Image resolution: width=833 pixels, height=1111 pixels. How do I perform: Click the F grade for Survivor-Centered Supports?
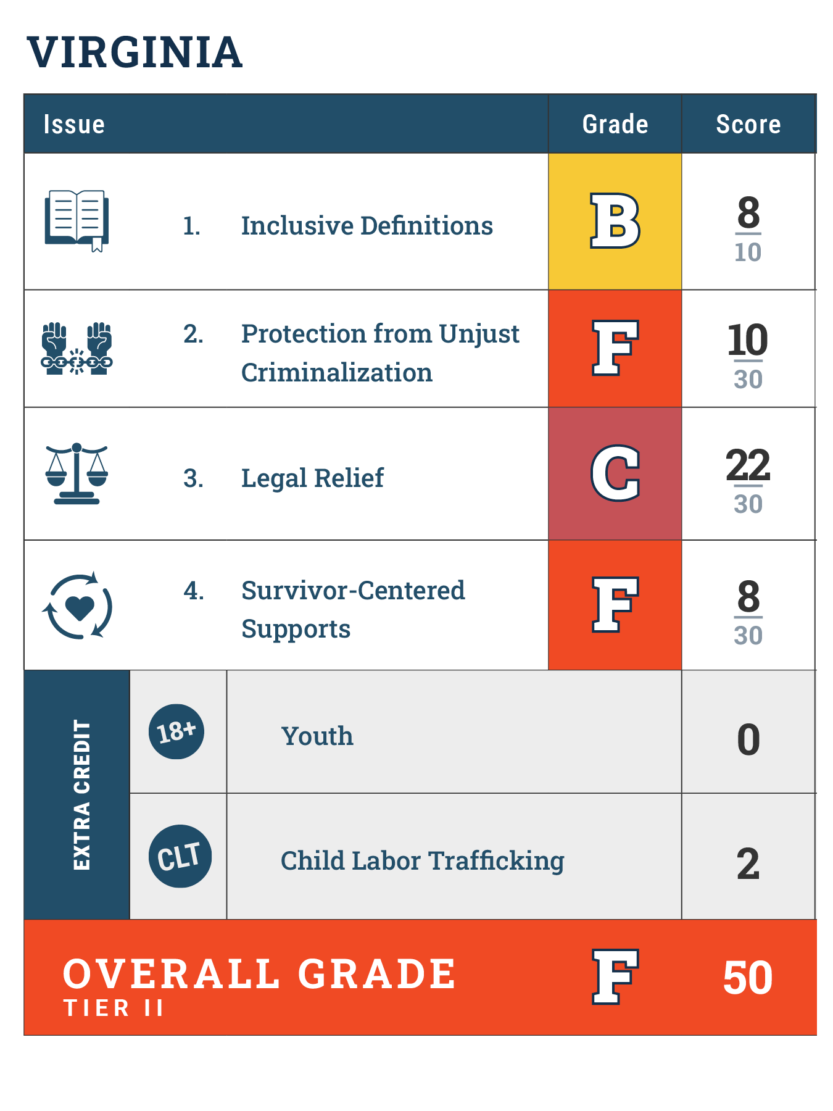pyautogui.click(x=615, y=605)
